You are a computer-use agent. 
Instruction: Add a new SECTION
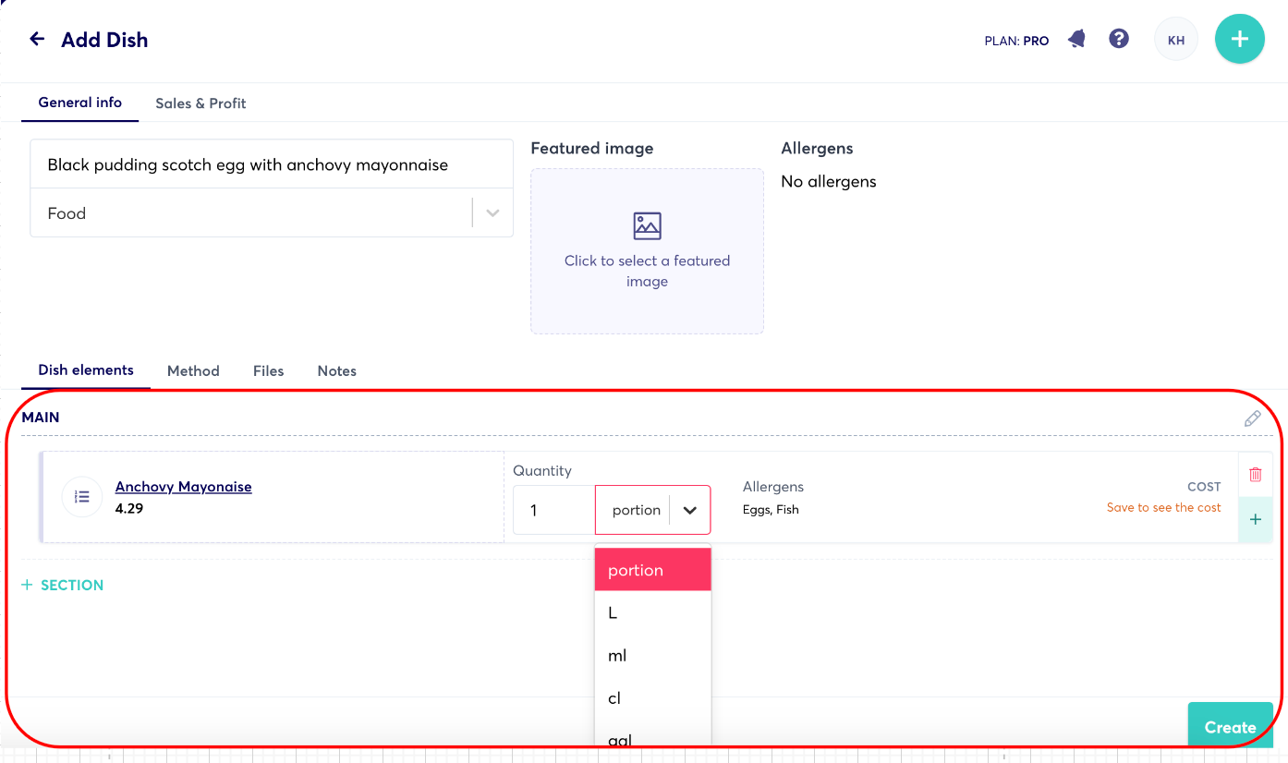click(x=63, y=585)
